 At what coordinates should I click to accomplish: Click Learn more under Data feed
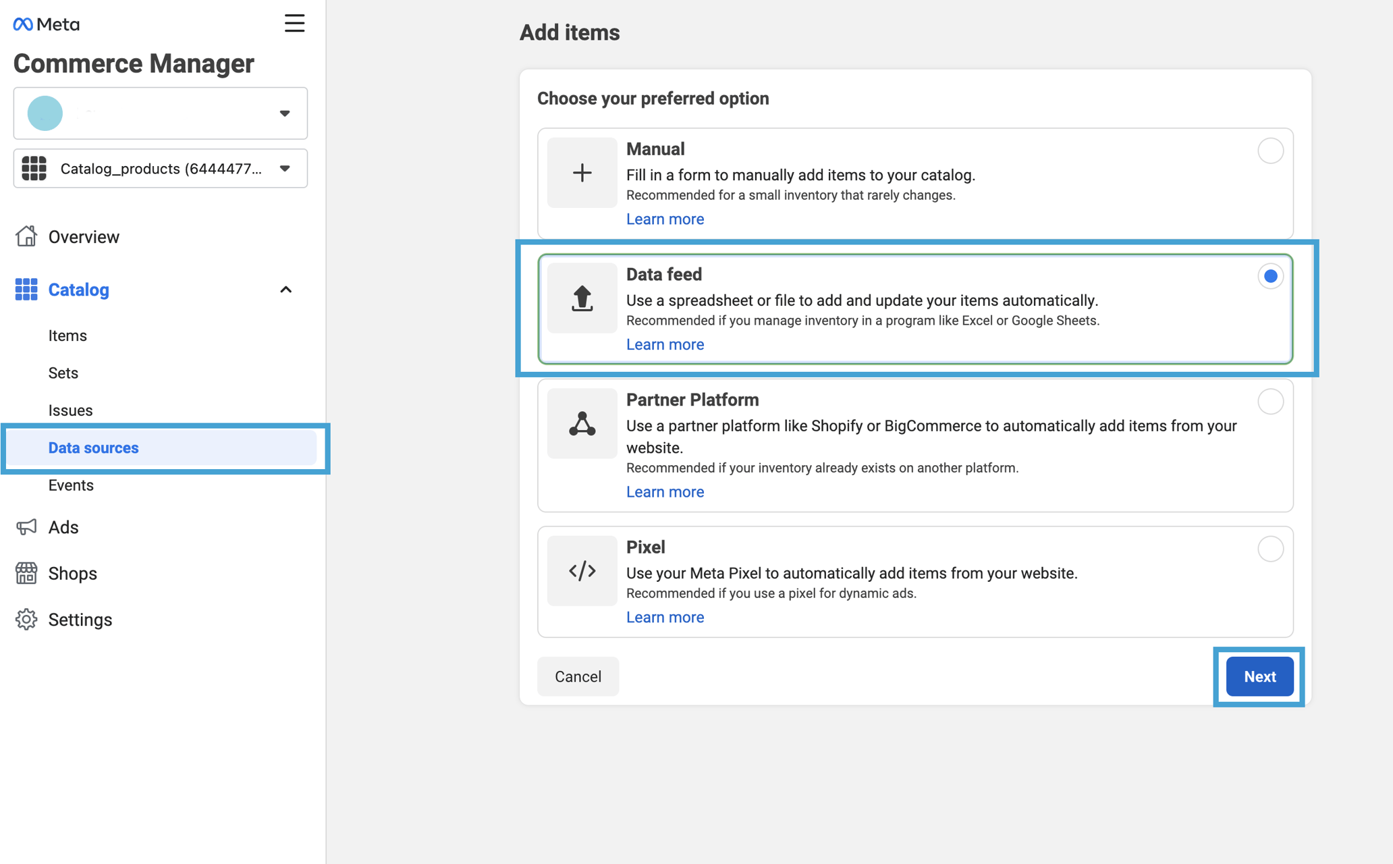point(665,344)
